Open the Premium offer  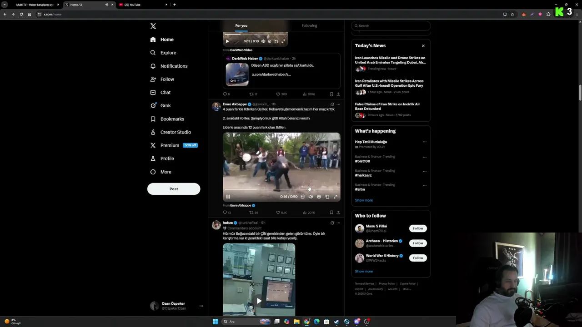(x=174, y=145)
